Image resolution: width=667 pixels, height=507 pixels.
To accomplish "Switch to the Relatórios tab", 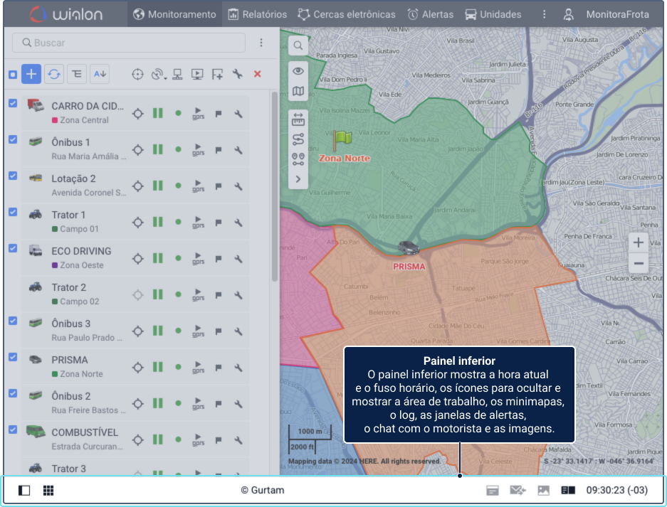I will (257, 14).
